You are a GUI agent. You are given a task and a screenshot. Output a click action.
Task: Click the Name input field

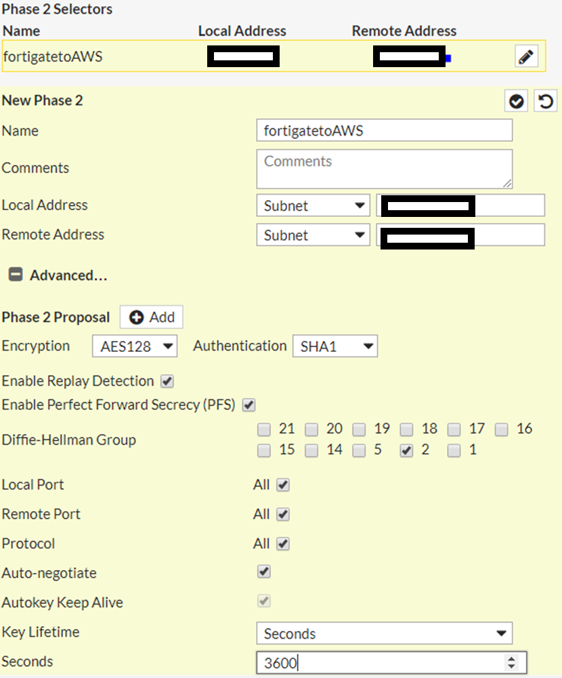[x=384, y=130]
